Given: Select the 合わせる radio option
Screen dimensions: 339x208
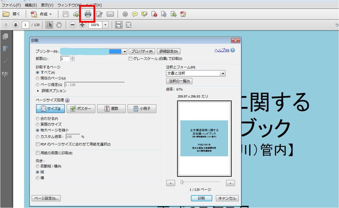Looking at the screenshot, I should [38, 119].
